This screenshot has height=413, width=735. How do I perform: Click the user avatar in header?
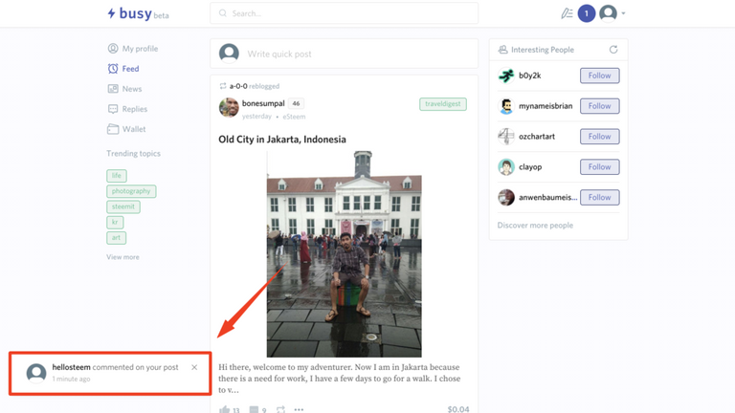(608, 13)
